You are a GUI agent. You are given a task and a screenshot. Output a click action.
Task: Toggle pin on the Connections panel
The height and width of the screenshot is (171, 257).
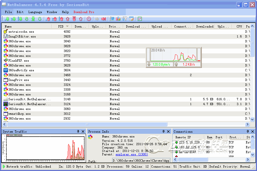(x=248, y=132)
